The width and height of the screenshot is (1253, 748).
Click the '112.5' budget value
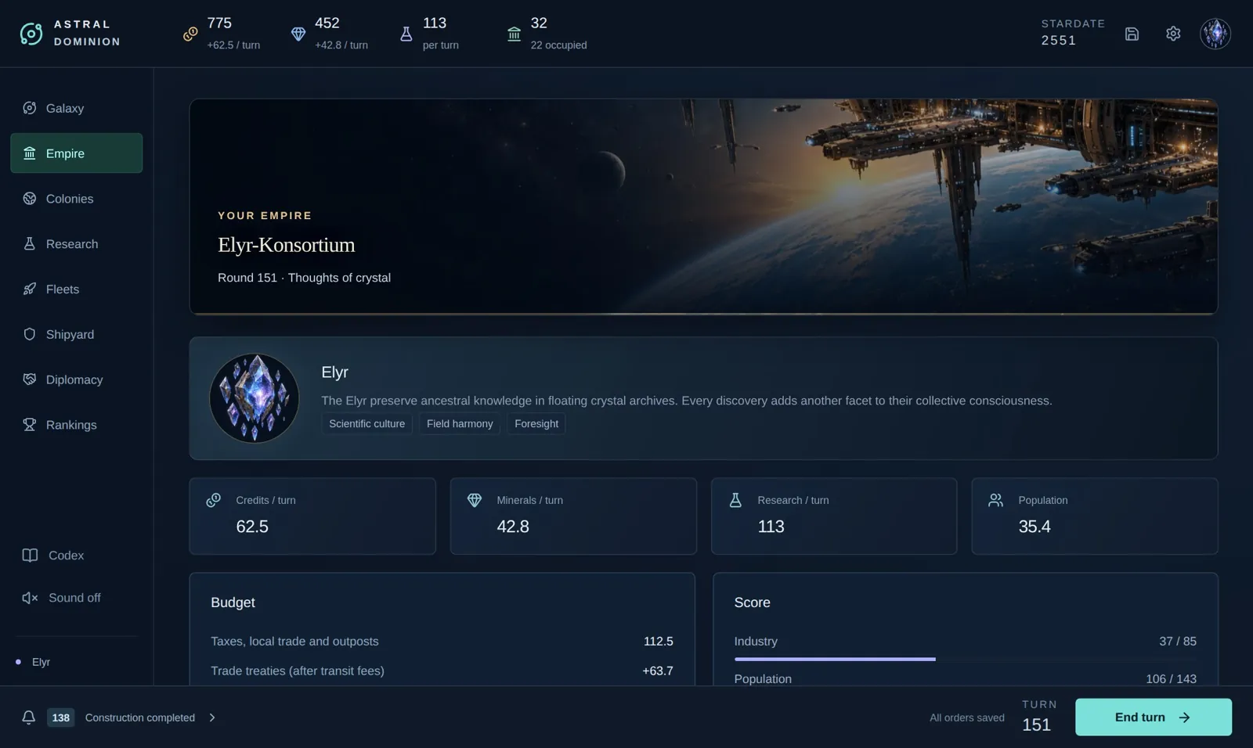(659, 641)
